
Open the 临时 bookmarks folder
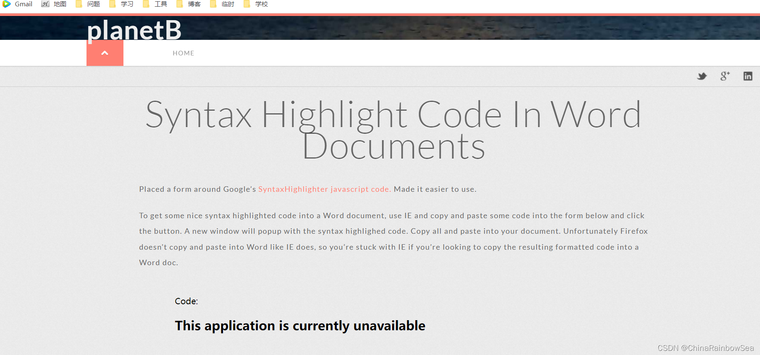pos(222,4)
